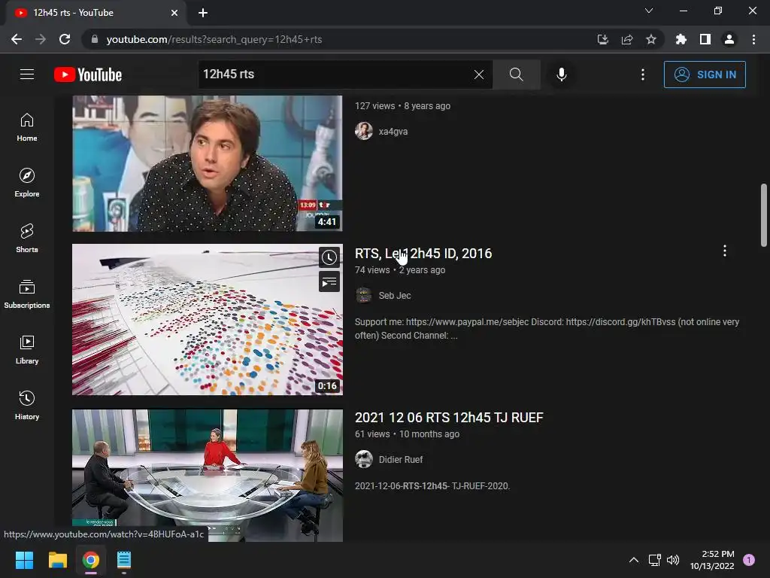
Task: Open a new browser tab
Action: [203, 13]
